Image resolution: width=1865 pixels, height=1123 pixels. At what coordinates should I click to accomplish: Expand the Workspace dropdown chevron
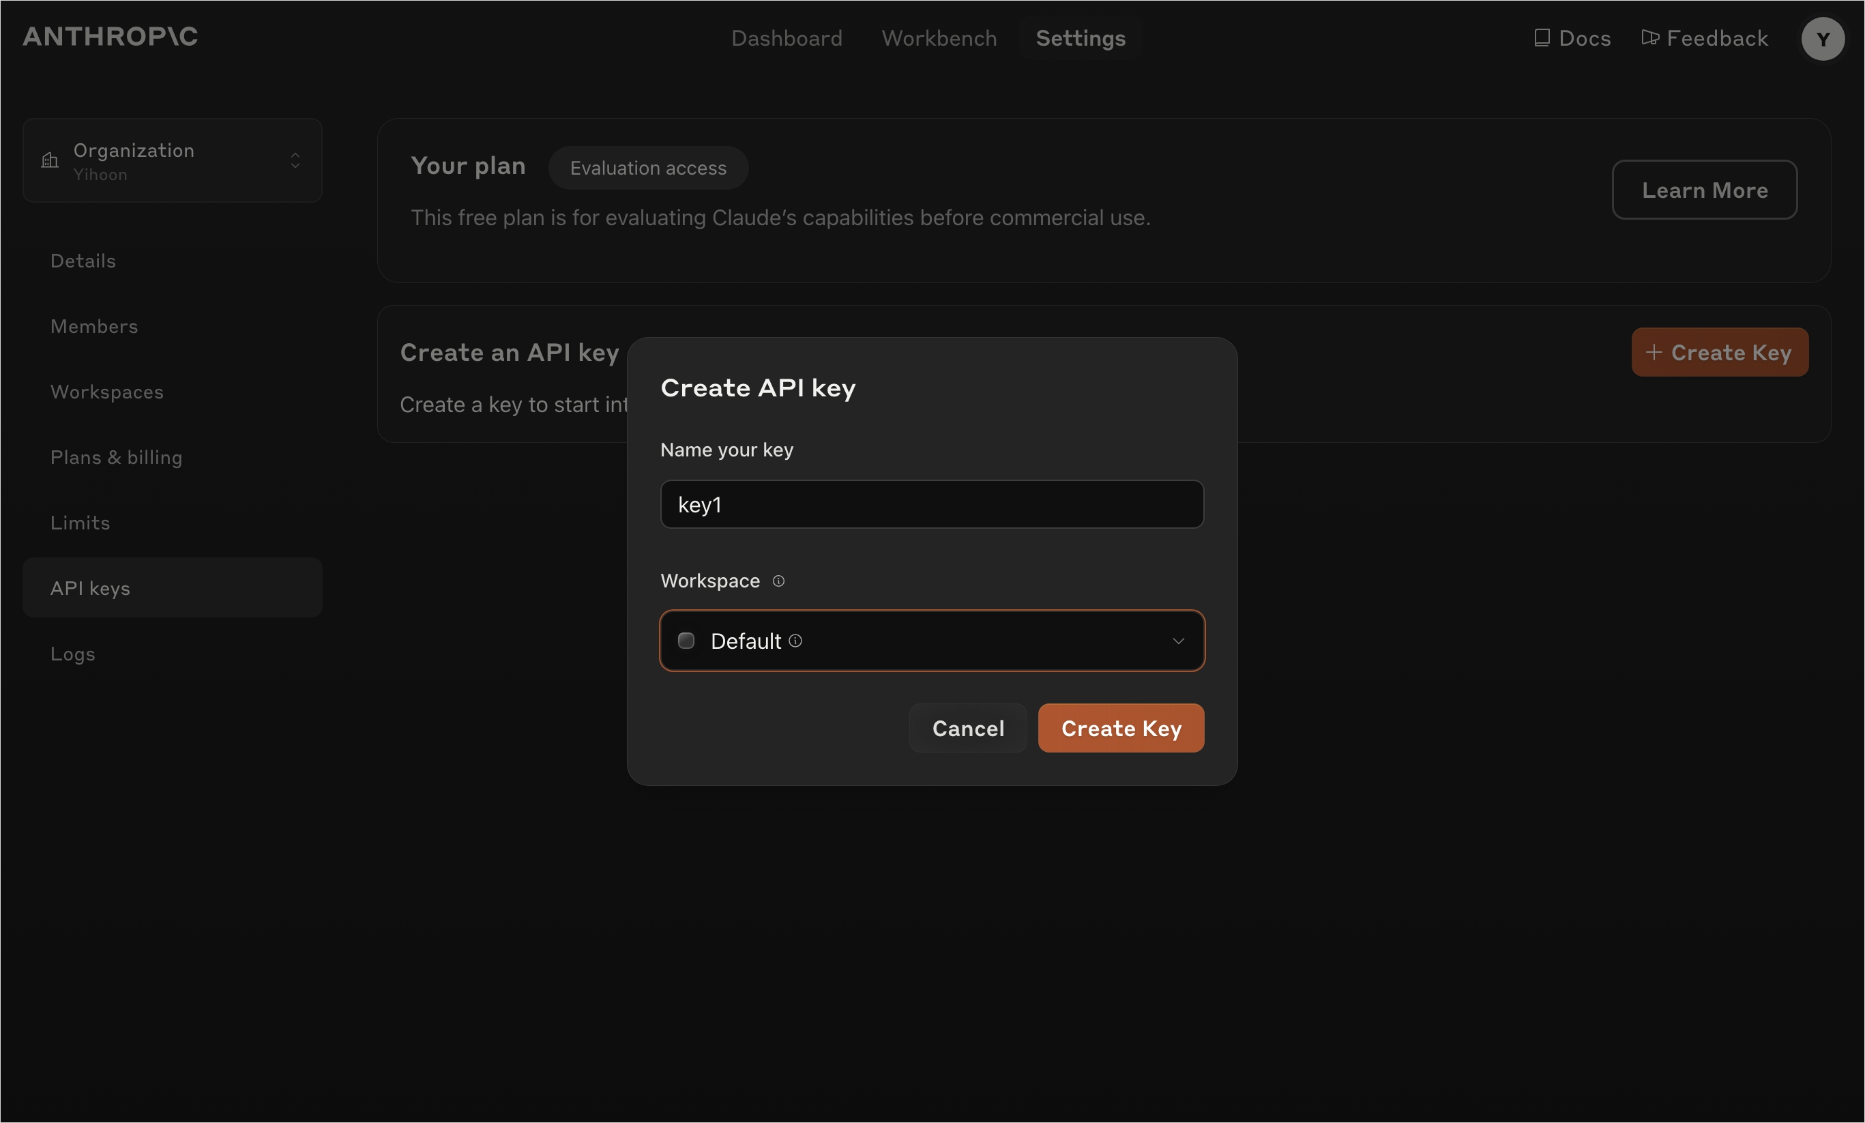point(1177,641)
